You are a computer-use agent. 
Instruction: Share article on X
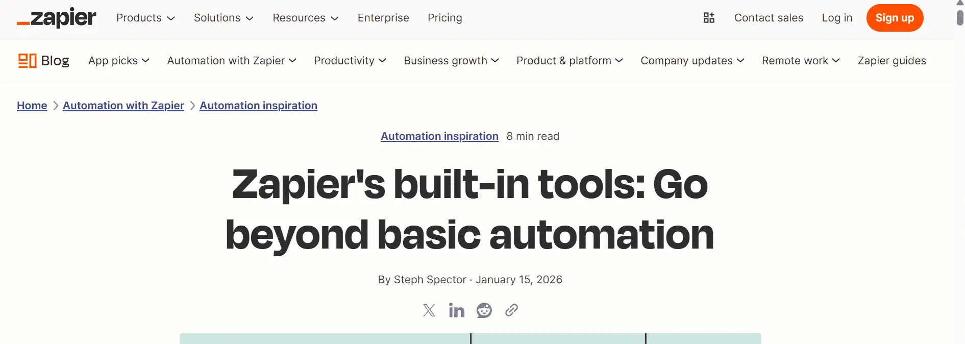coord(429,310)
